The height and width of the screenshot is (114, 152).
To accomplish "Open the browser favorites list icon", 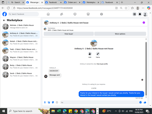I will point(132,8).
